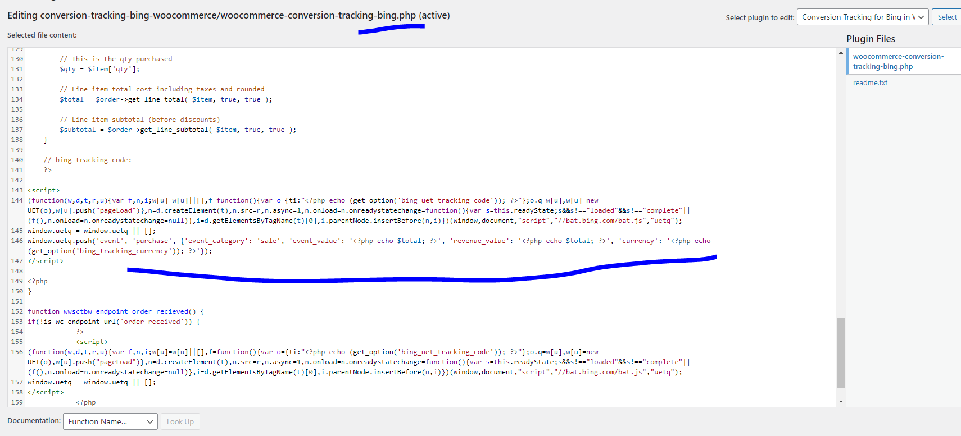Click the window.uetq.push event line 146
The height and width of the screenshot is (436, 961).
pyautogui.click(x=369, y=246)
